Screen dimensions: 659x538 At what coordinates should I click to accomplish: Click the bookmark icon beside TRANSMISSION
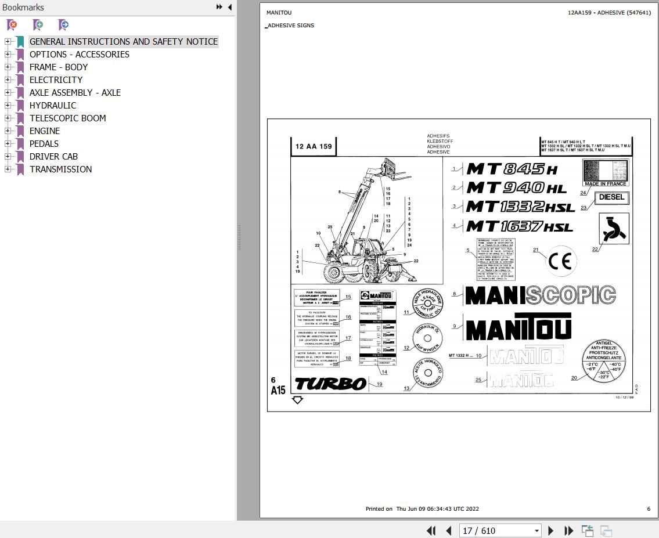point(20,169)
